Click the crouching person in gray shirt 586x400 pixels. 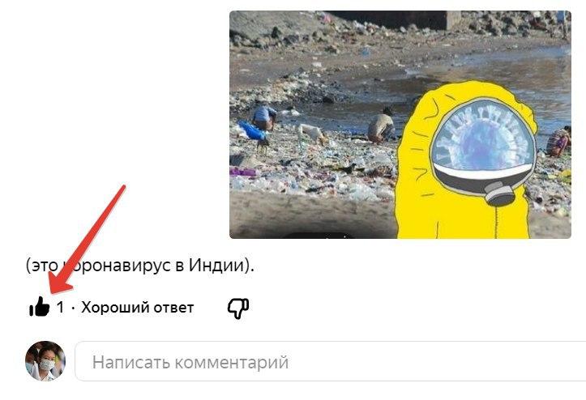(381, 126)
